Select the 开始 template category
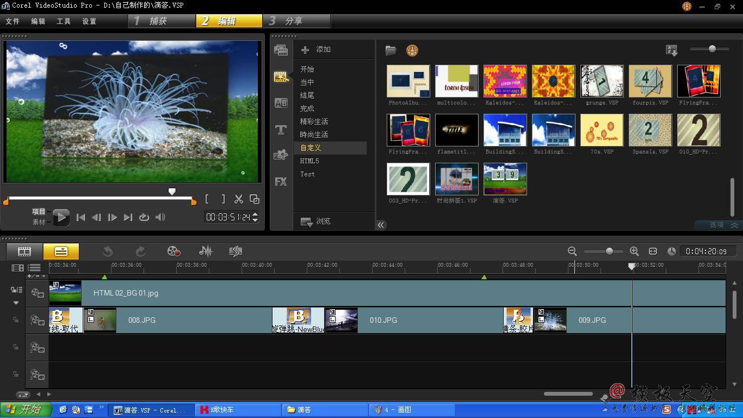 tap(307, 69)
